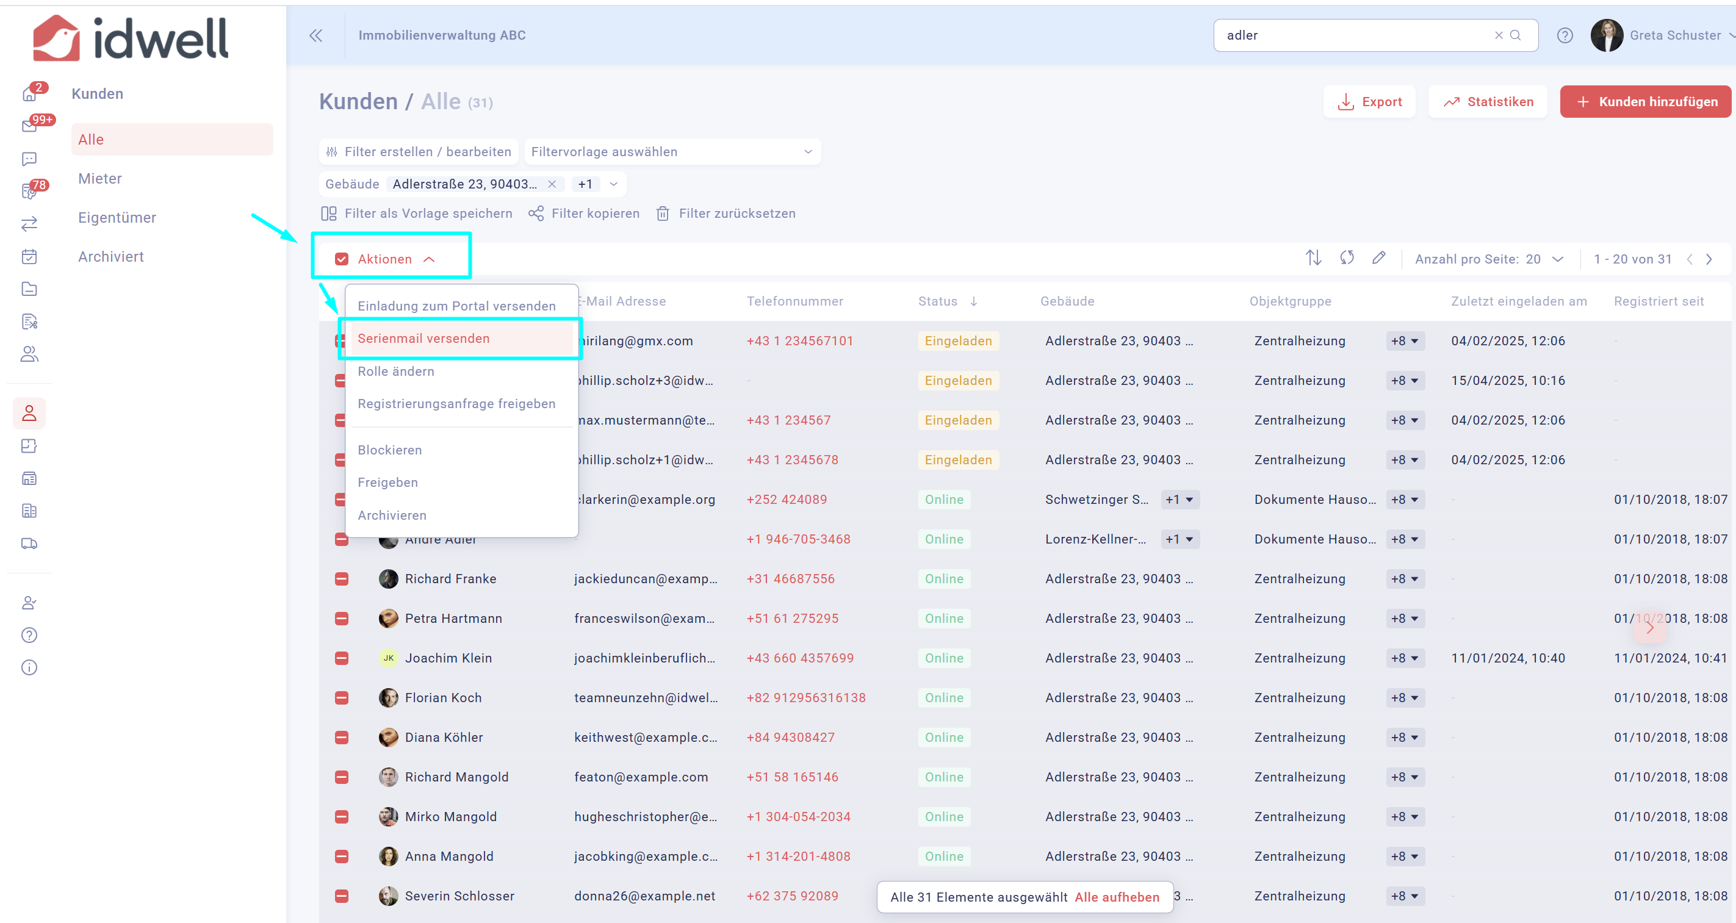
Task: Deselect Richard Franke row checkbox
Action: (342, 579)
